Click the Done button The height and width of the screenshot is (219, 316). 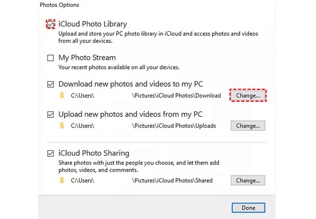(x=248, y=208)
